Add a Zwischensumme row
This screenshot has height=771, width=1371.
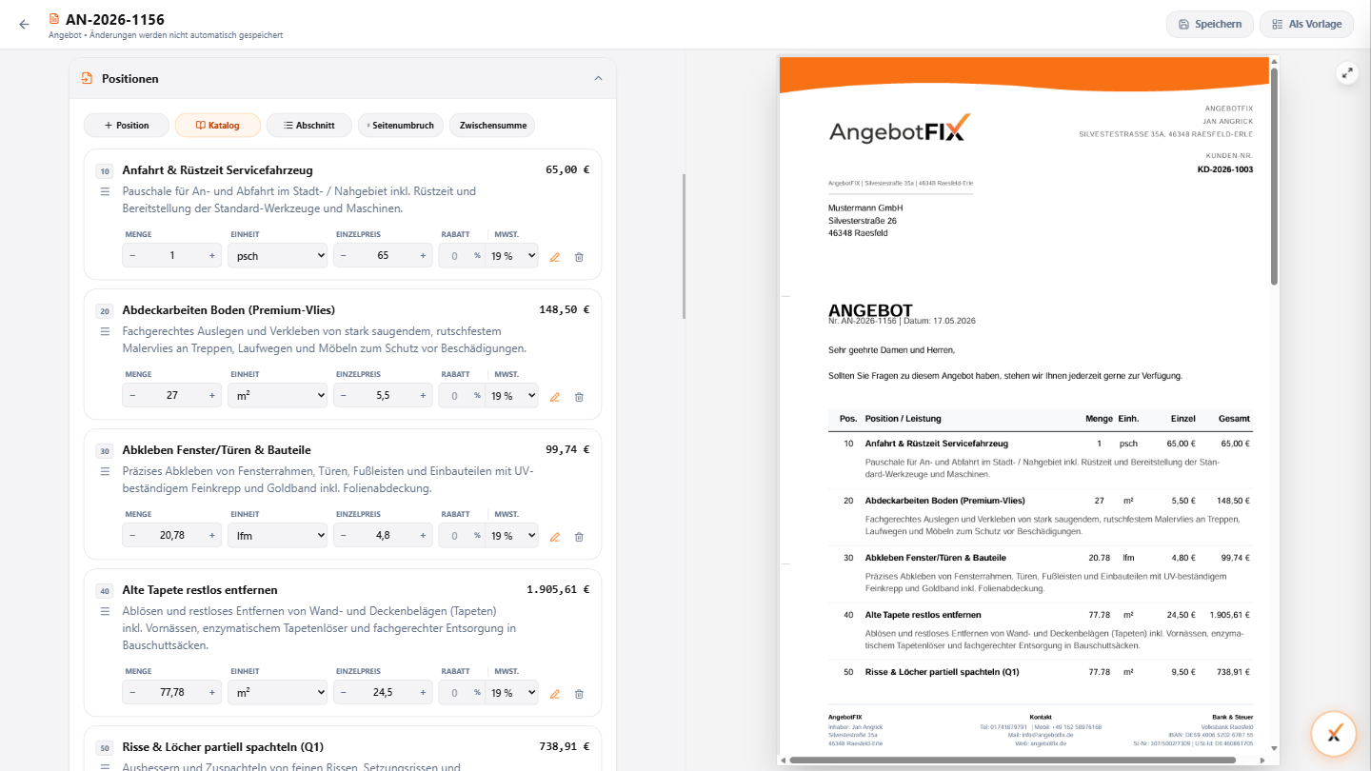click(492, 125)
